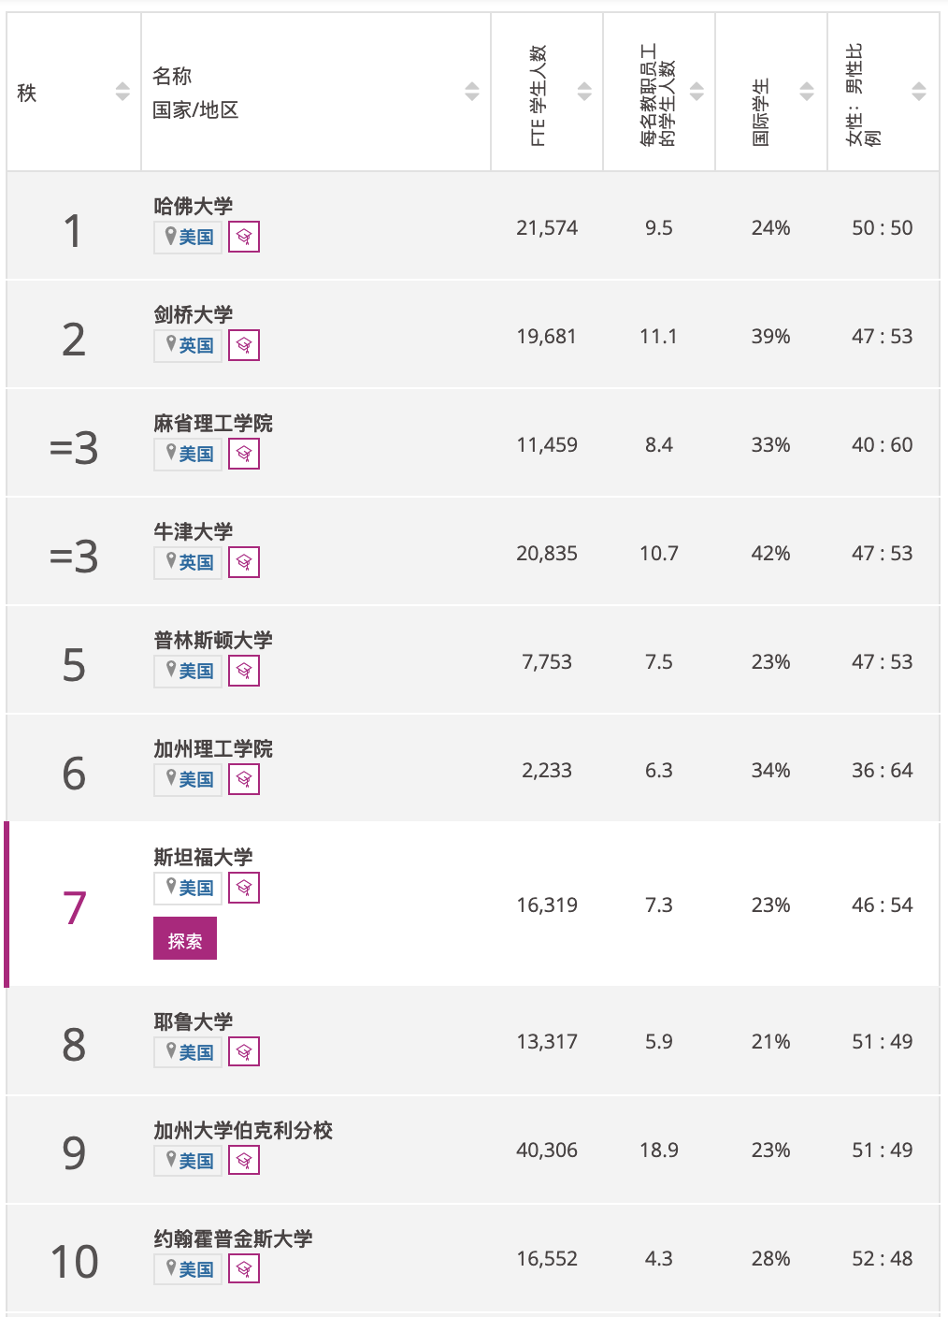Viewport: 948px width, 1317px height.
Task: Click graduation cap icon for 约翰霍普金斯大学
Action: pyautogui.click(x=244, y=1269)
